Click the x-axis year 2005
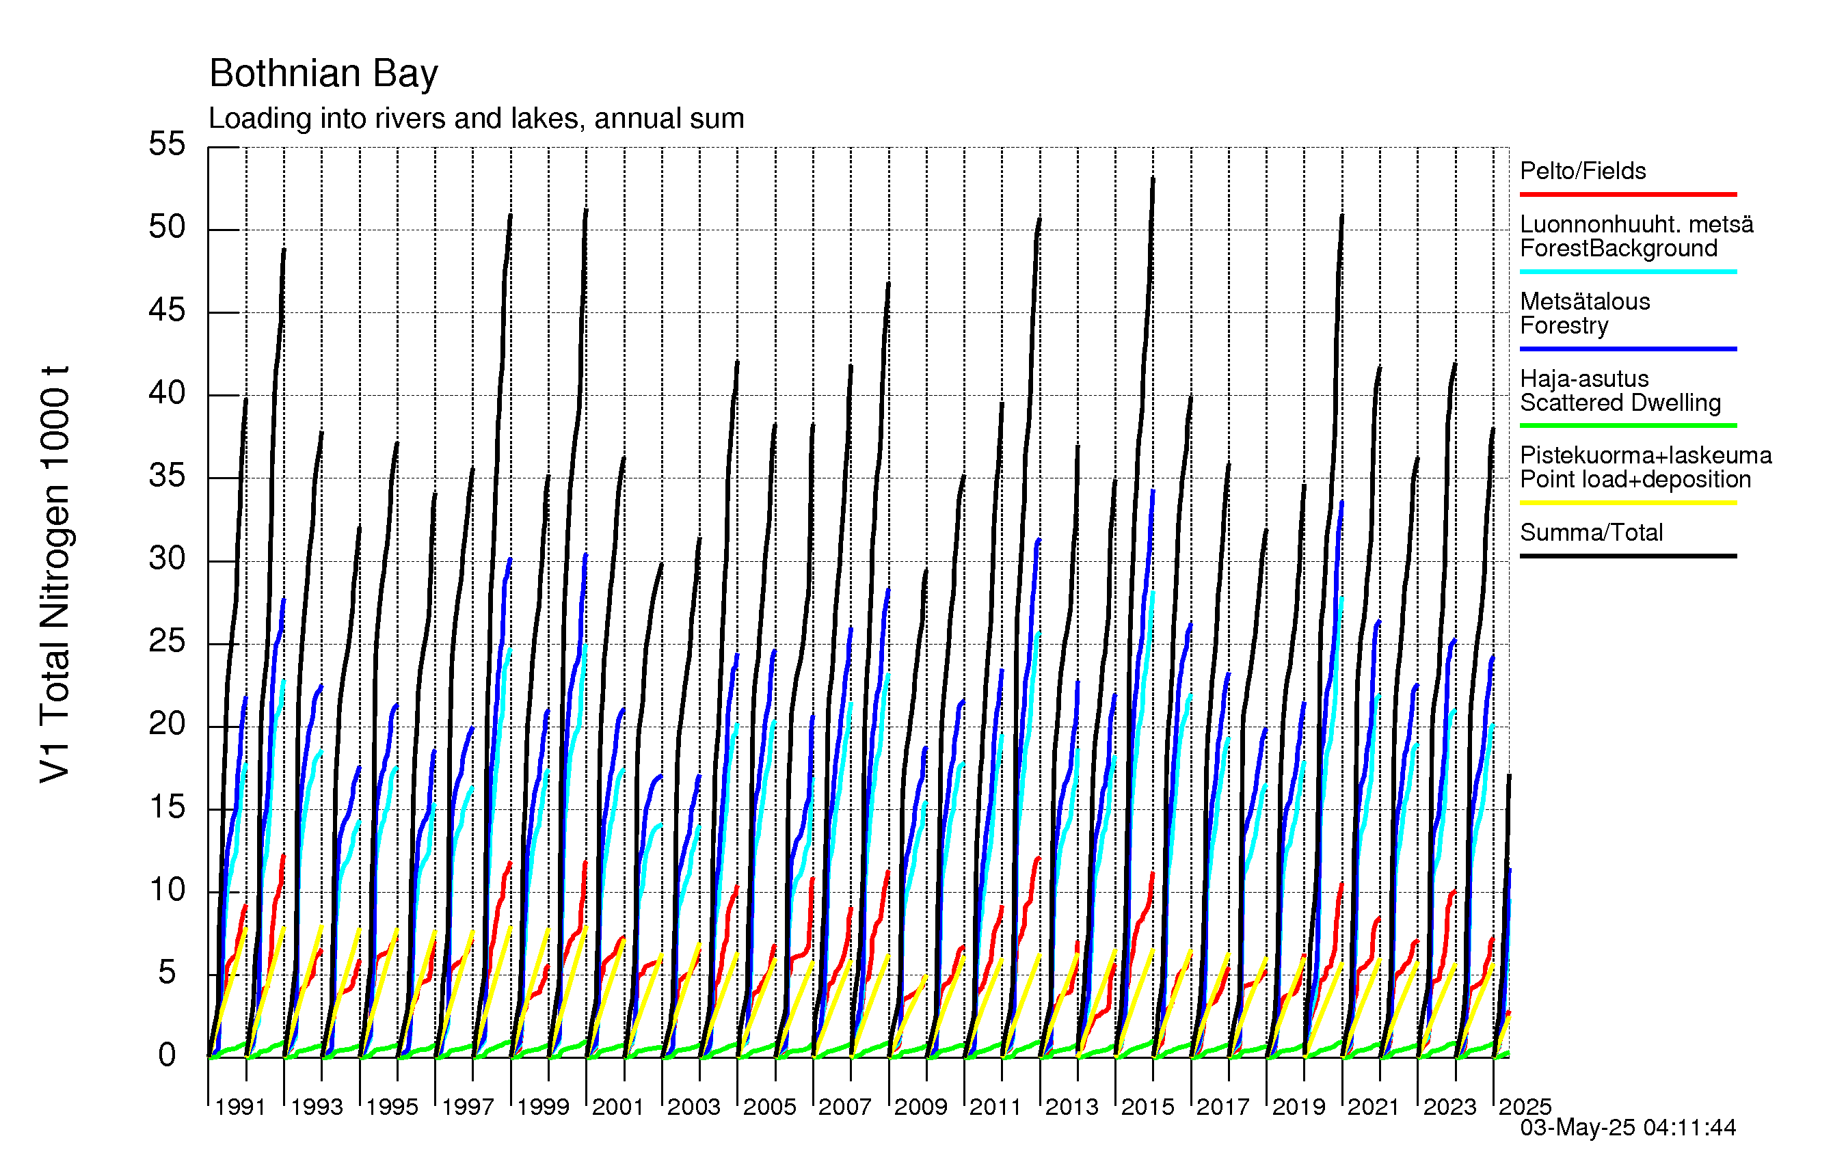 coord(770,1107)
